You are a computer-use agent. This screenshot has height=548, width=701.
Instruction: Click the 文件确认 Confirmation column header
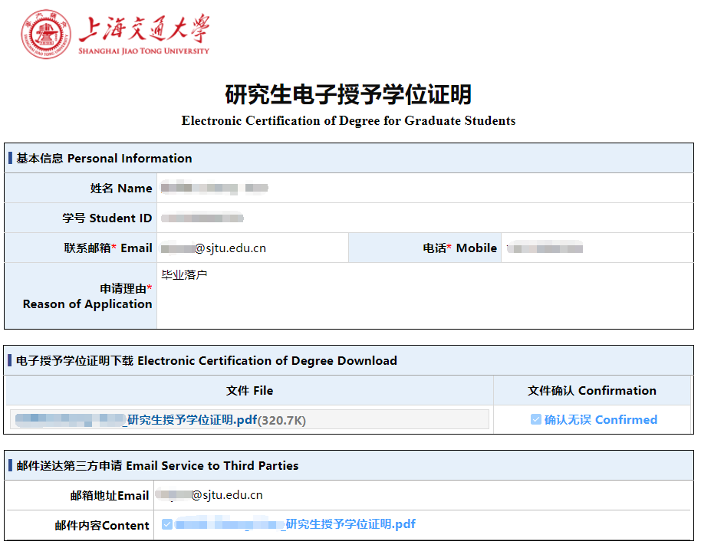[x=592, y=390]
